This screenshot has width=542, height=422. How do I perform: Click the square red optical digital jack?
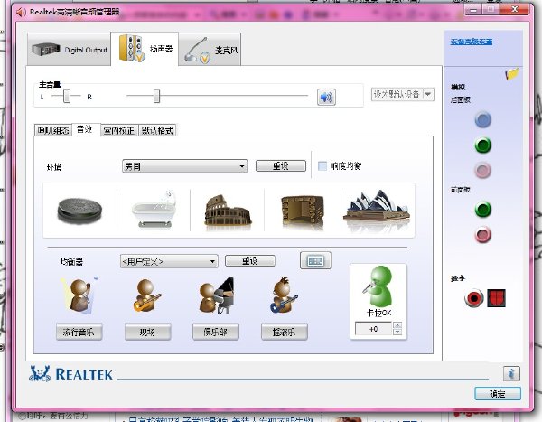point(496,298)
